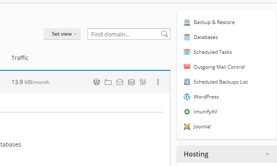Open the File Manager folder icon
The image size is (277, 166).
pos(108,82)
